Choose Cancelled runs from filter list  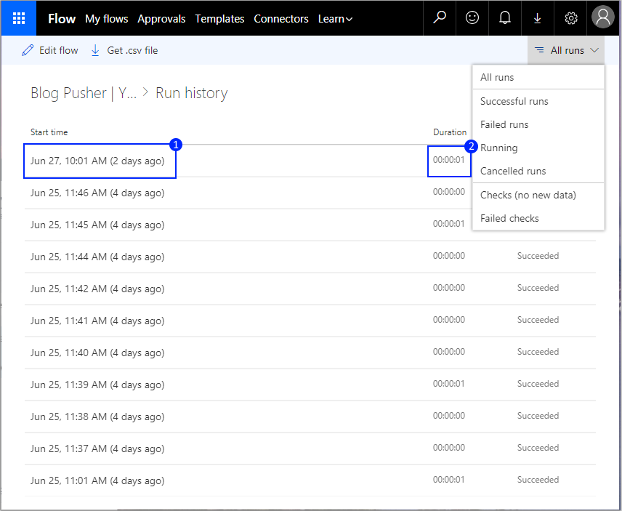(512, 171)
